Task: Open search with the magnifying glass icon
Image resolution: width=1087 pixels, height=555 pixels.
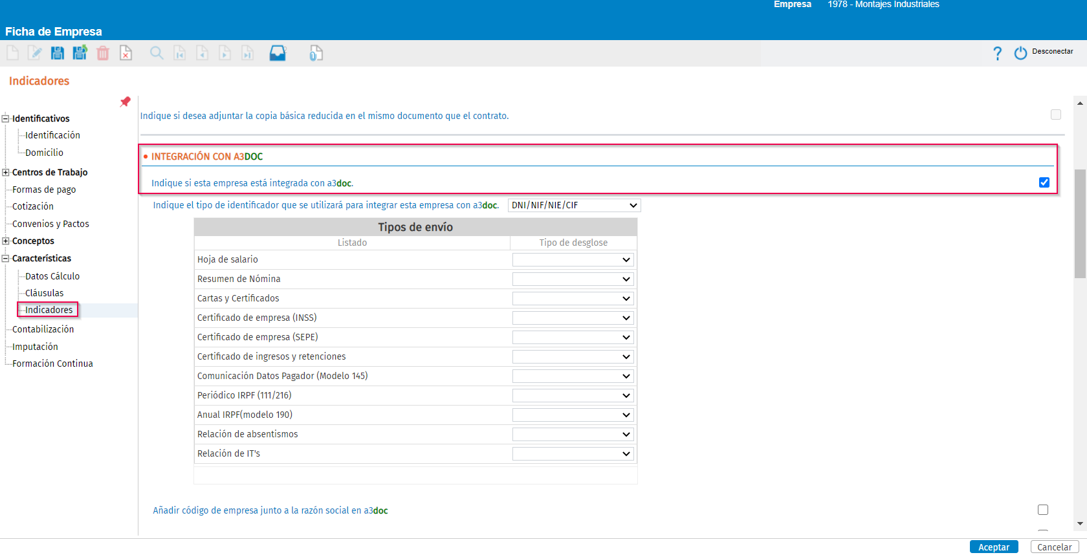Action: point(157,53)
